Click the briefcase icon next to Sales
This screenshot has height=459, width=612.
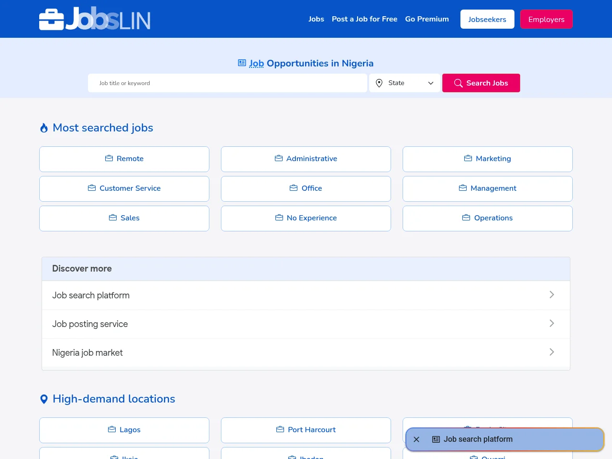(113, 218)
